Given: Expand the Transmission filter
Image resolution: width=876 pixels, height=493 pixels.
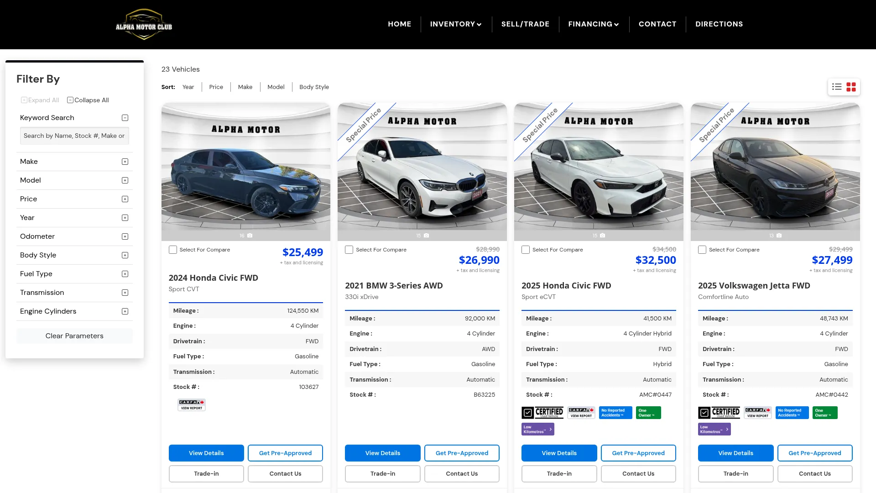Looking at the screenshot, I should (x=125, y=293).
